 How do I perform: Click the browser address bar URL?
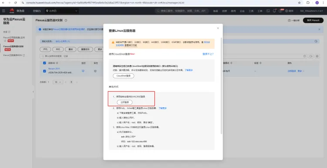[105, 3]
